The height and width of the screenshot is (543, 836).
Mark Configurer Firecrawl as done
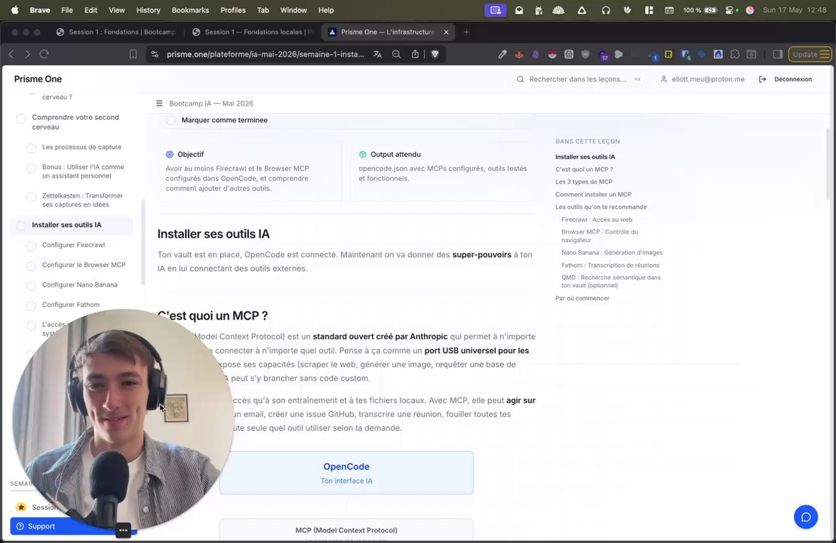click(31, 246)
